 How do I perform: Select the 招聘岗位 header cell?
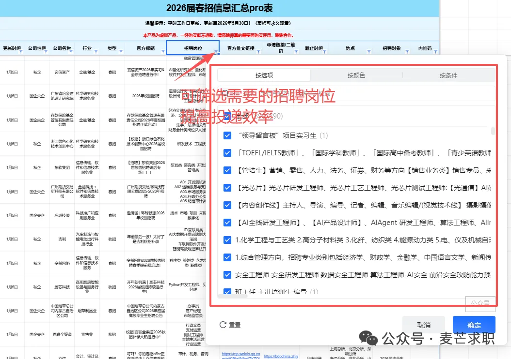(192, 48)
